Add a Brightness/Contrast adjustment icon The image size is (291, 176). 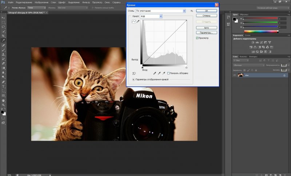point(253,43)
